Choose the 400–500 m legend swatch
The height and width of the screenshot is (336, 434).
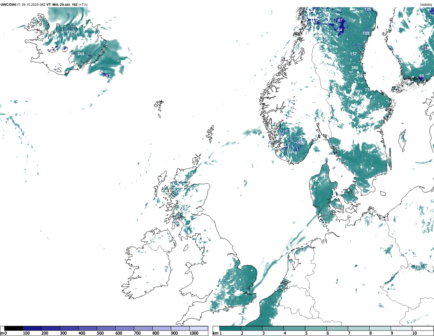88,328
